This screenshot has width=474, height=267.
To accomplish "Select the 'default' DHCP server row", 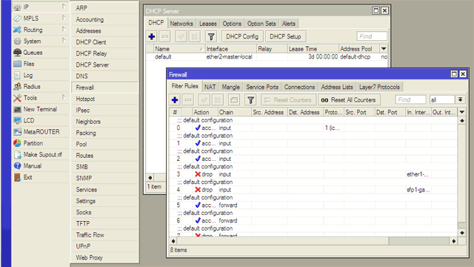I will pyautogui.click(x=267, y=57).
